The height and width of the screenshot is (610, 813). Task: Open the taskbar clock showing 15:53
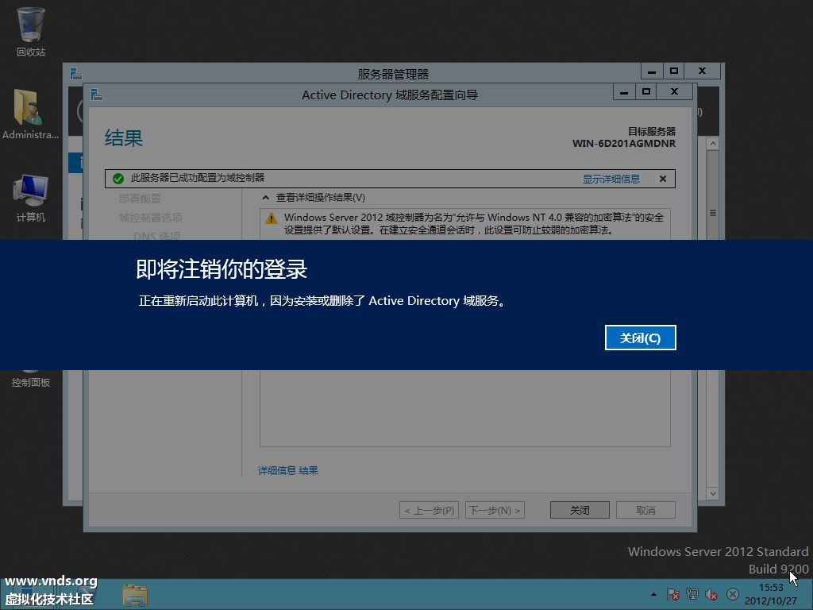pyautogui.click(x=771, y=594)
